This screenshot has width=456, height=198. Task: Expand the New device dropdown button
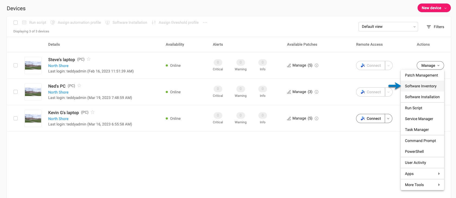(434, 8)
